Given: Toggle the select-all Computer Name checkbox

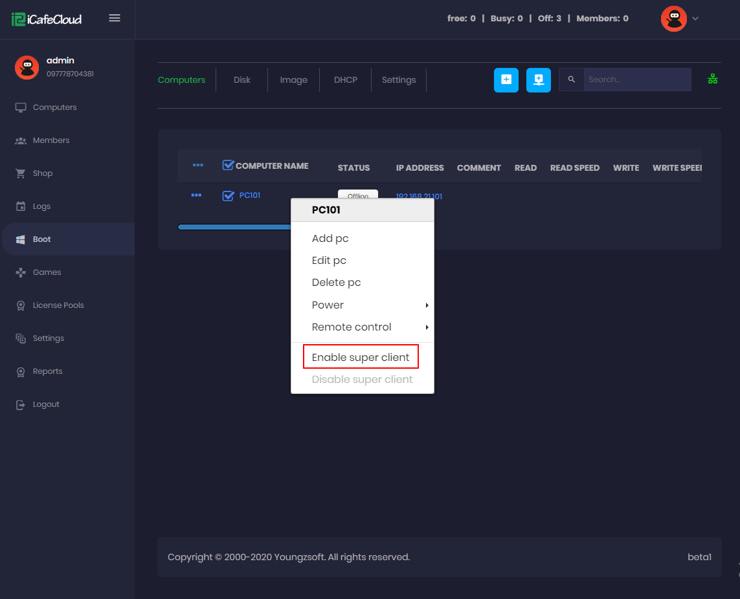Looking at the screenshot, I should (228, 165).
